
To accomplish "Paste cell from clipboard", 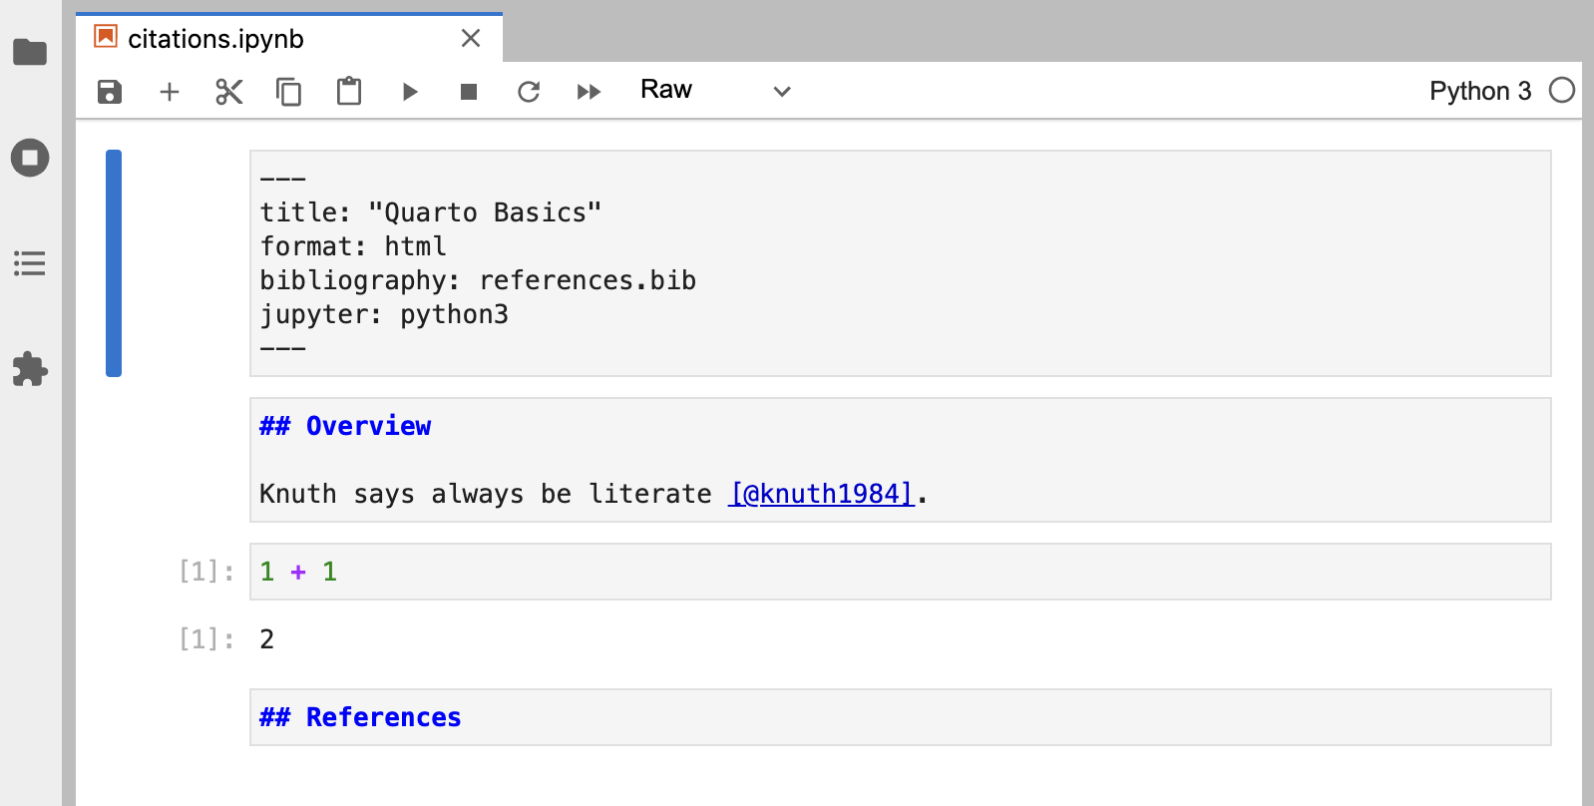I will [349, 92].
